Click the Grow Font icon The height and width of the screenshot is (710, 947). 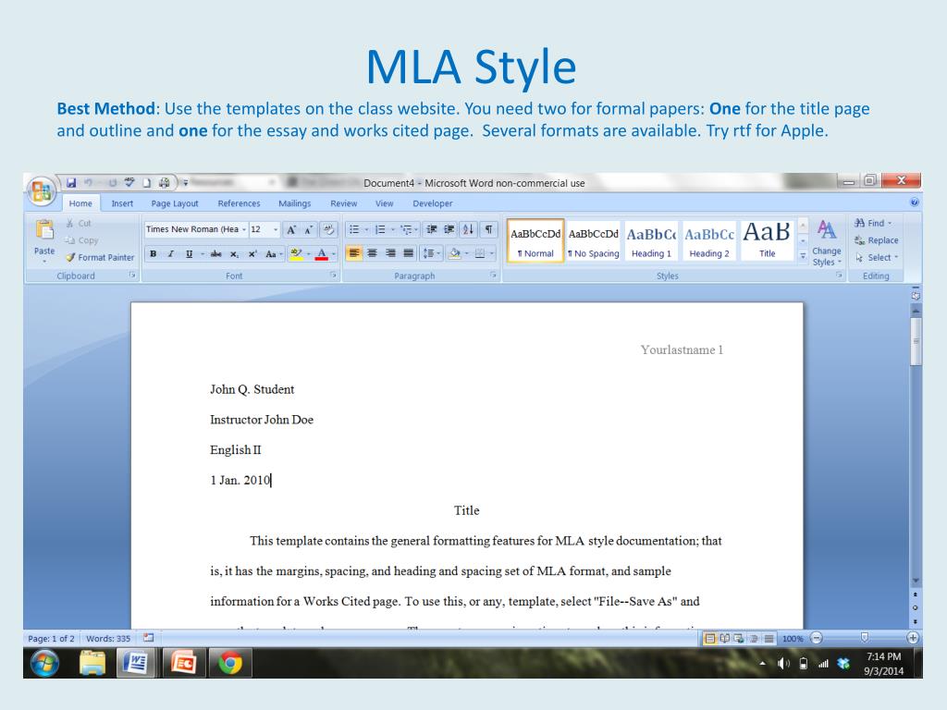click(x=290, y=229)
